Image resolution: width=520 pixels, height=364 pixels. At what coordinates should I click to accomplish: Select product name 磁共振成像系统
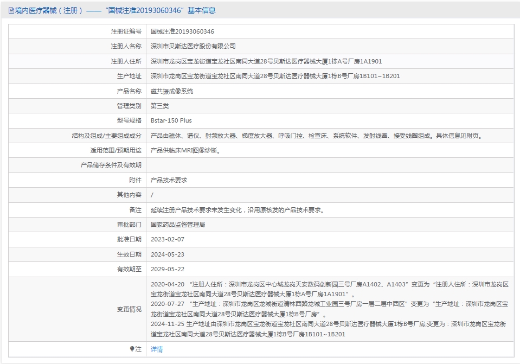(172, 91)
